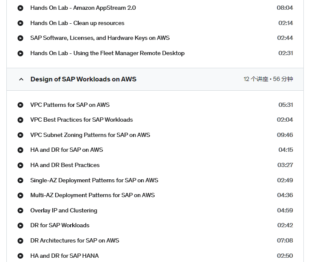Open lecture Overlay IP and Clustering
Viewport: 317px width, 262px height.
pyautogui.click(x=64, y=211)
